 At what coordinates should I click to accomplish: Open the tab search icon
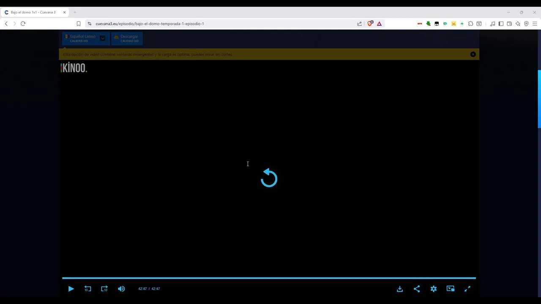(x=479, y=24)
